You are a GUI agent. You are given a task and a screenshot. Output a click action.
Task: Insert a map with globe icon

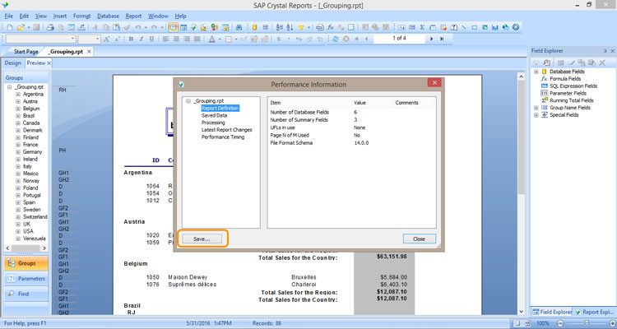506,27
